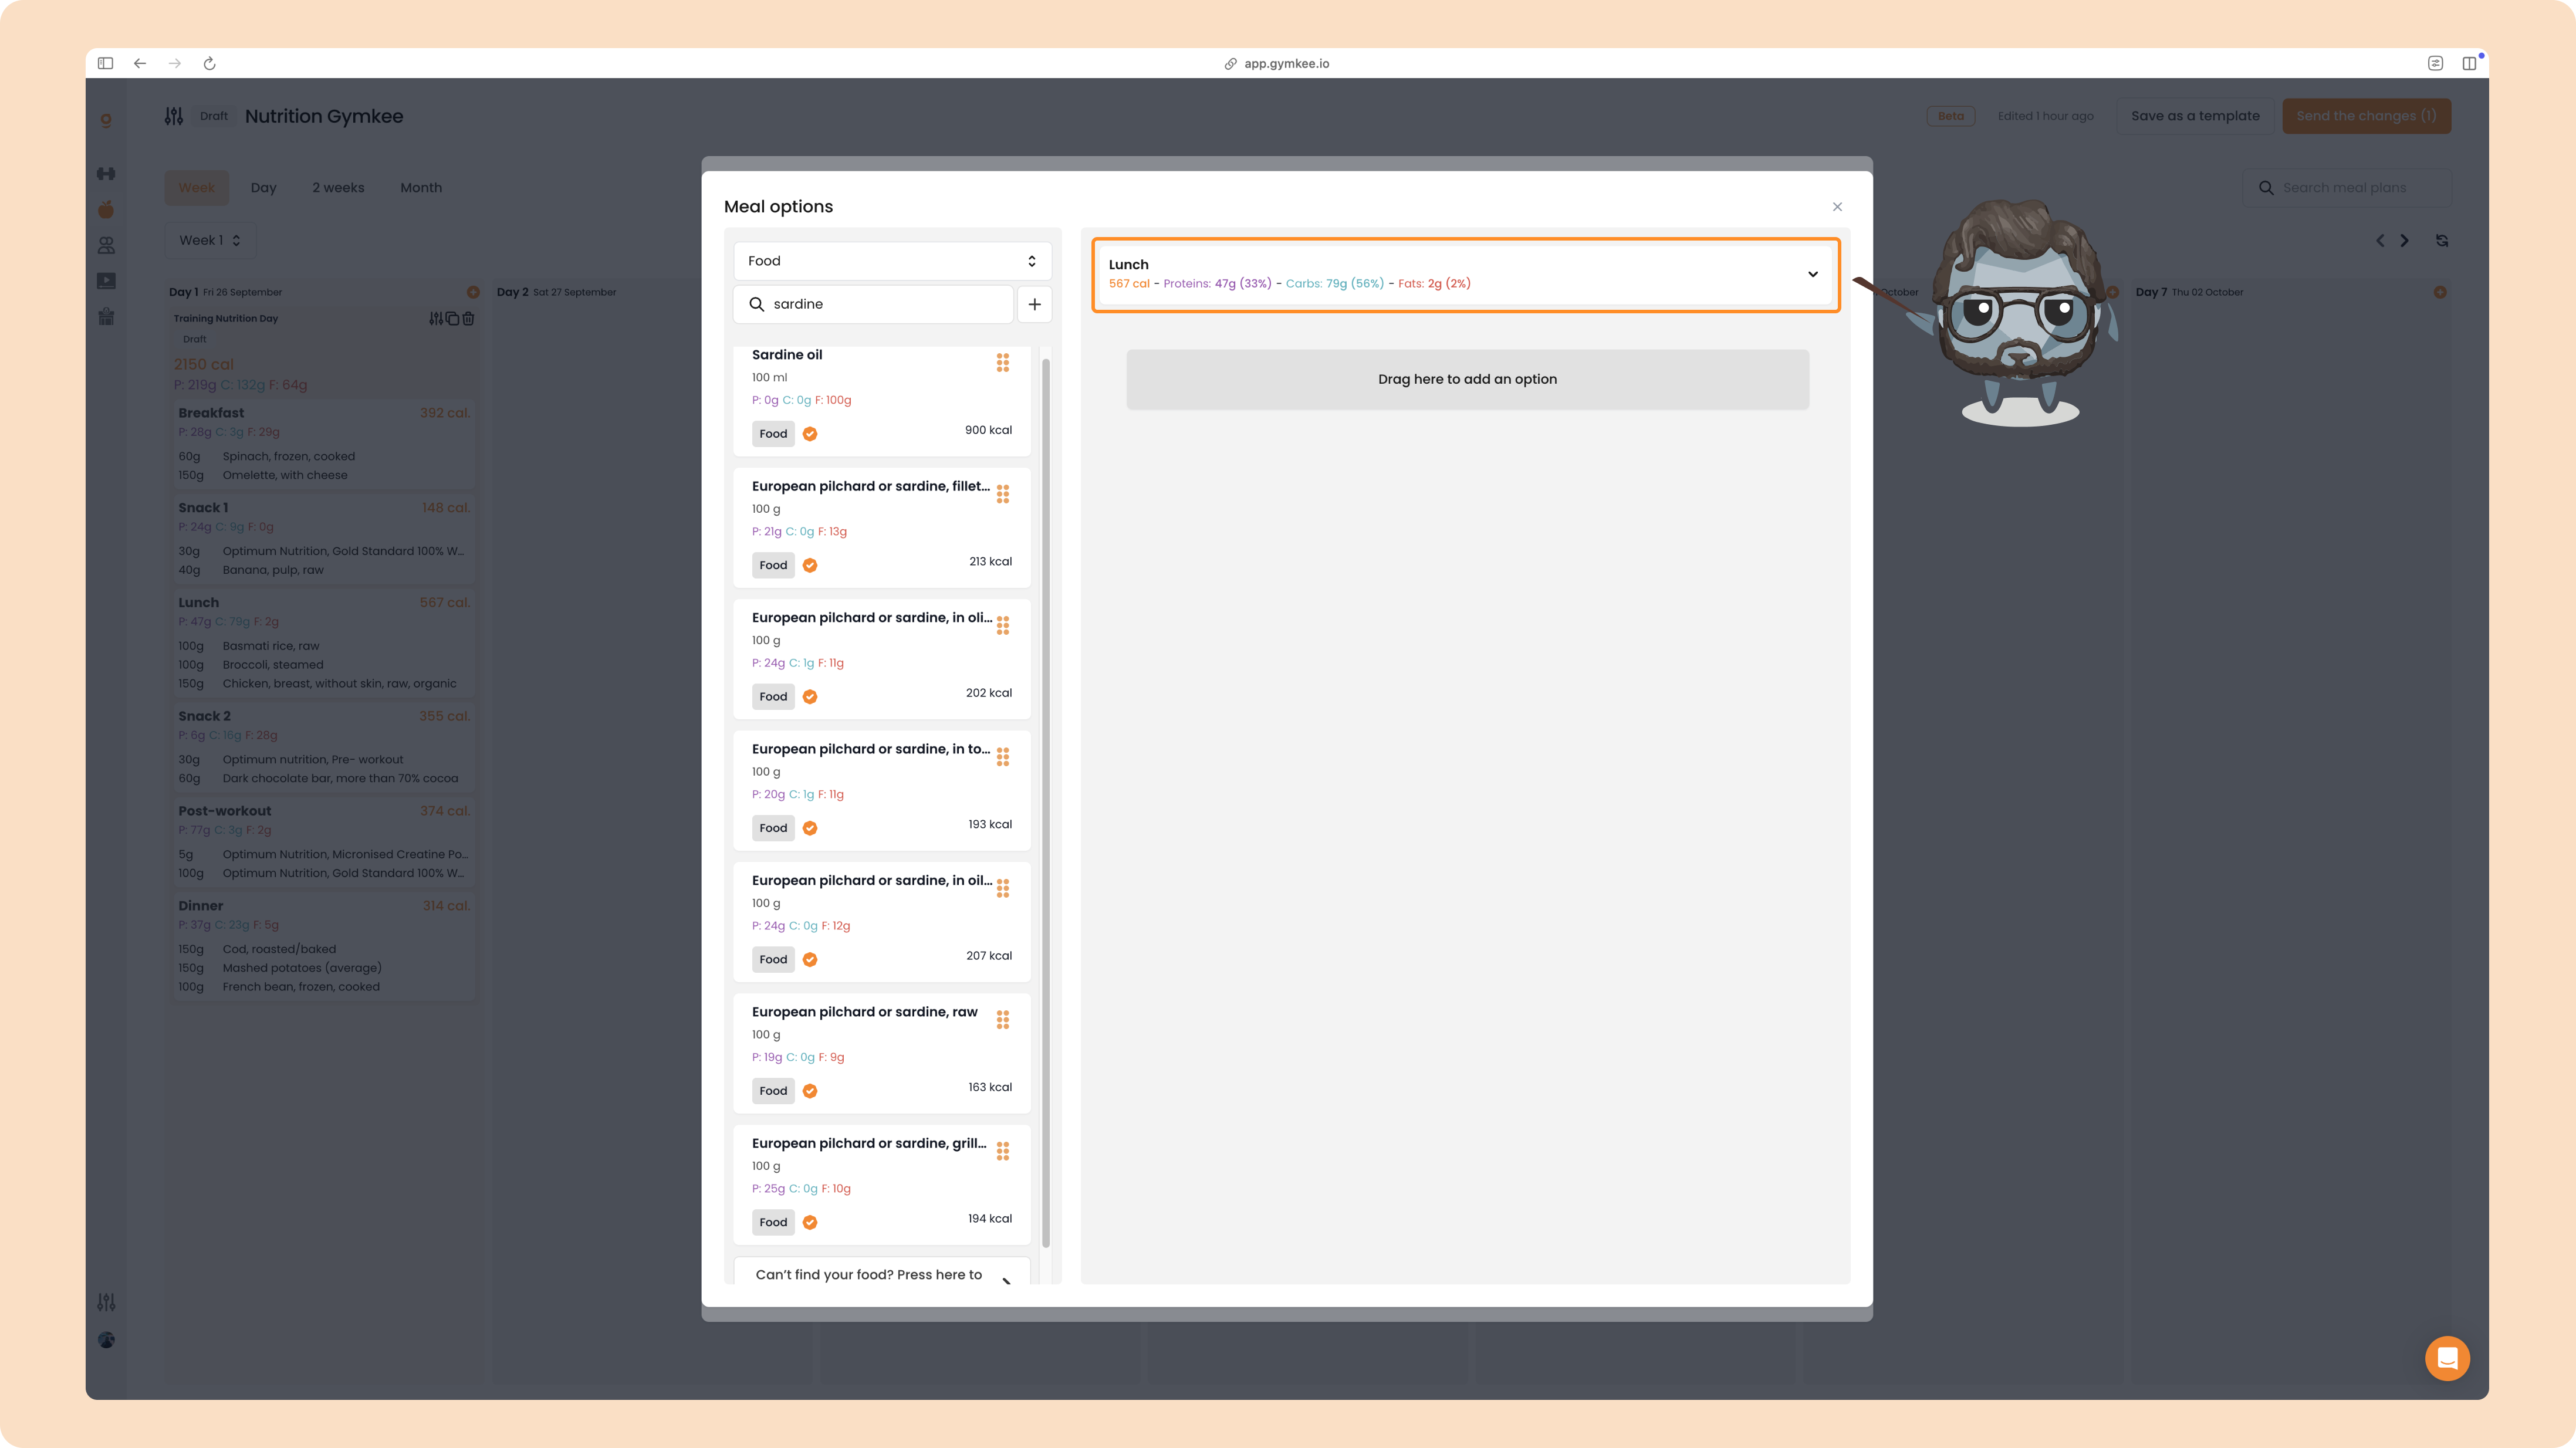This screenshot has height=1448, width=2576.
Task: Open the browser split view icon at top right
Action: tap(2469, 63)
